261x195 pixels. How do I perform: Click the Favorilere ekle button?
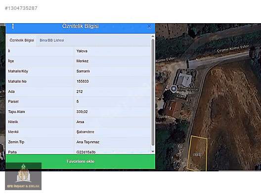pyautogui.click(x=81, y=162)
